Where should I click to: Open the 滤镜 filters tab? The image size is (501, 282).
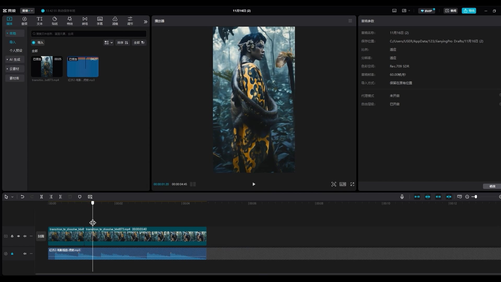(115, 21)
